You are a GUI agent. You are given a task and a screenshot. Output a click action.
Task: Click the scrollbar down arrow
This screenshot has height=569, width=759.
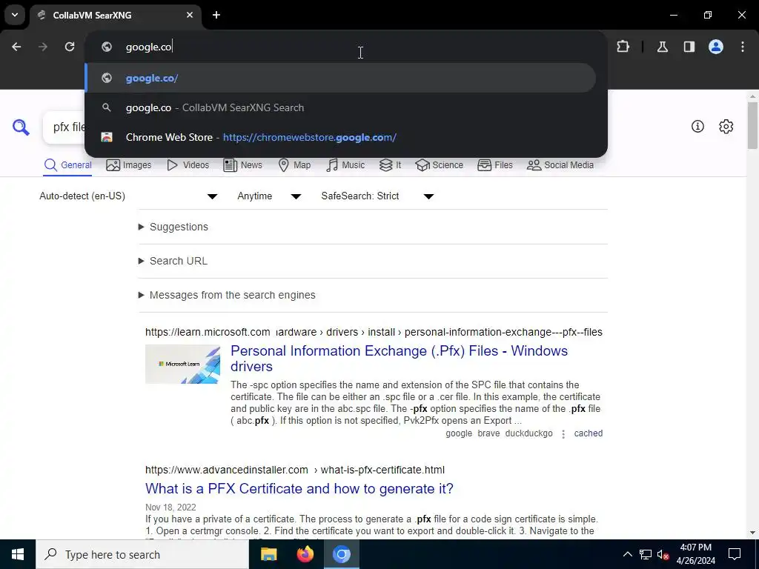pyautogui.click(x=752, y=533)
